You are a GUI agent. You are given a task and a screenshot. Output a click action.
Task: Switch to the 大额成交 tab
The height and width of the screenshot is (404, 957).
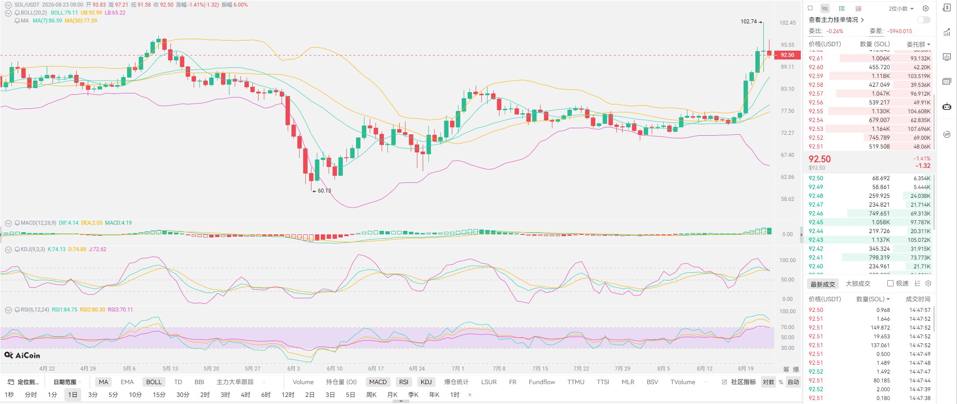pos(858,284)
